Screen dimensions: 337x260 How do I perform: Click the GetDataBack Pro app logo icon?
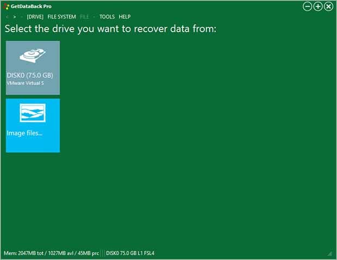tap(7, 7)
